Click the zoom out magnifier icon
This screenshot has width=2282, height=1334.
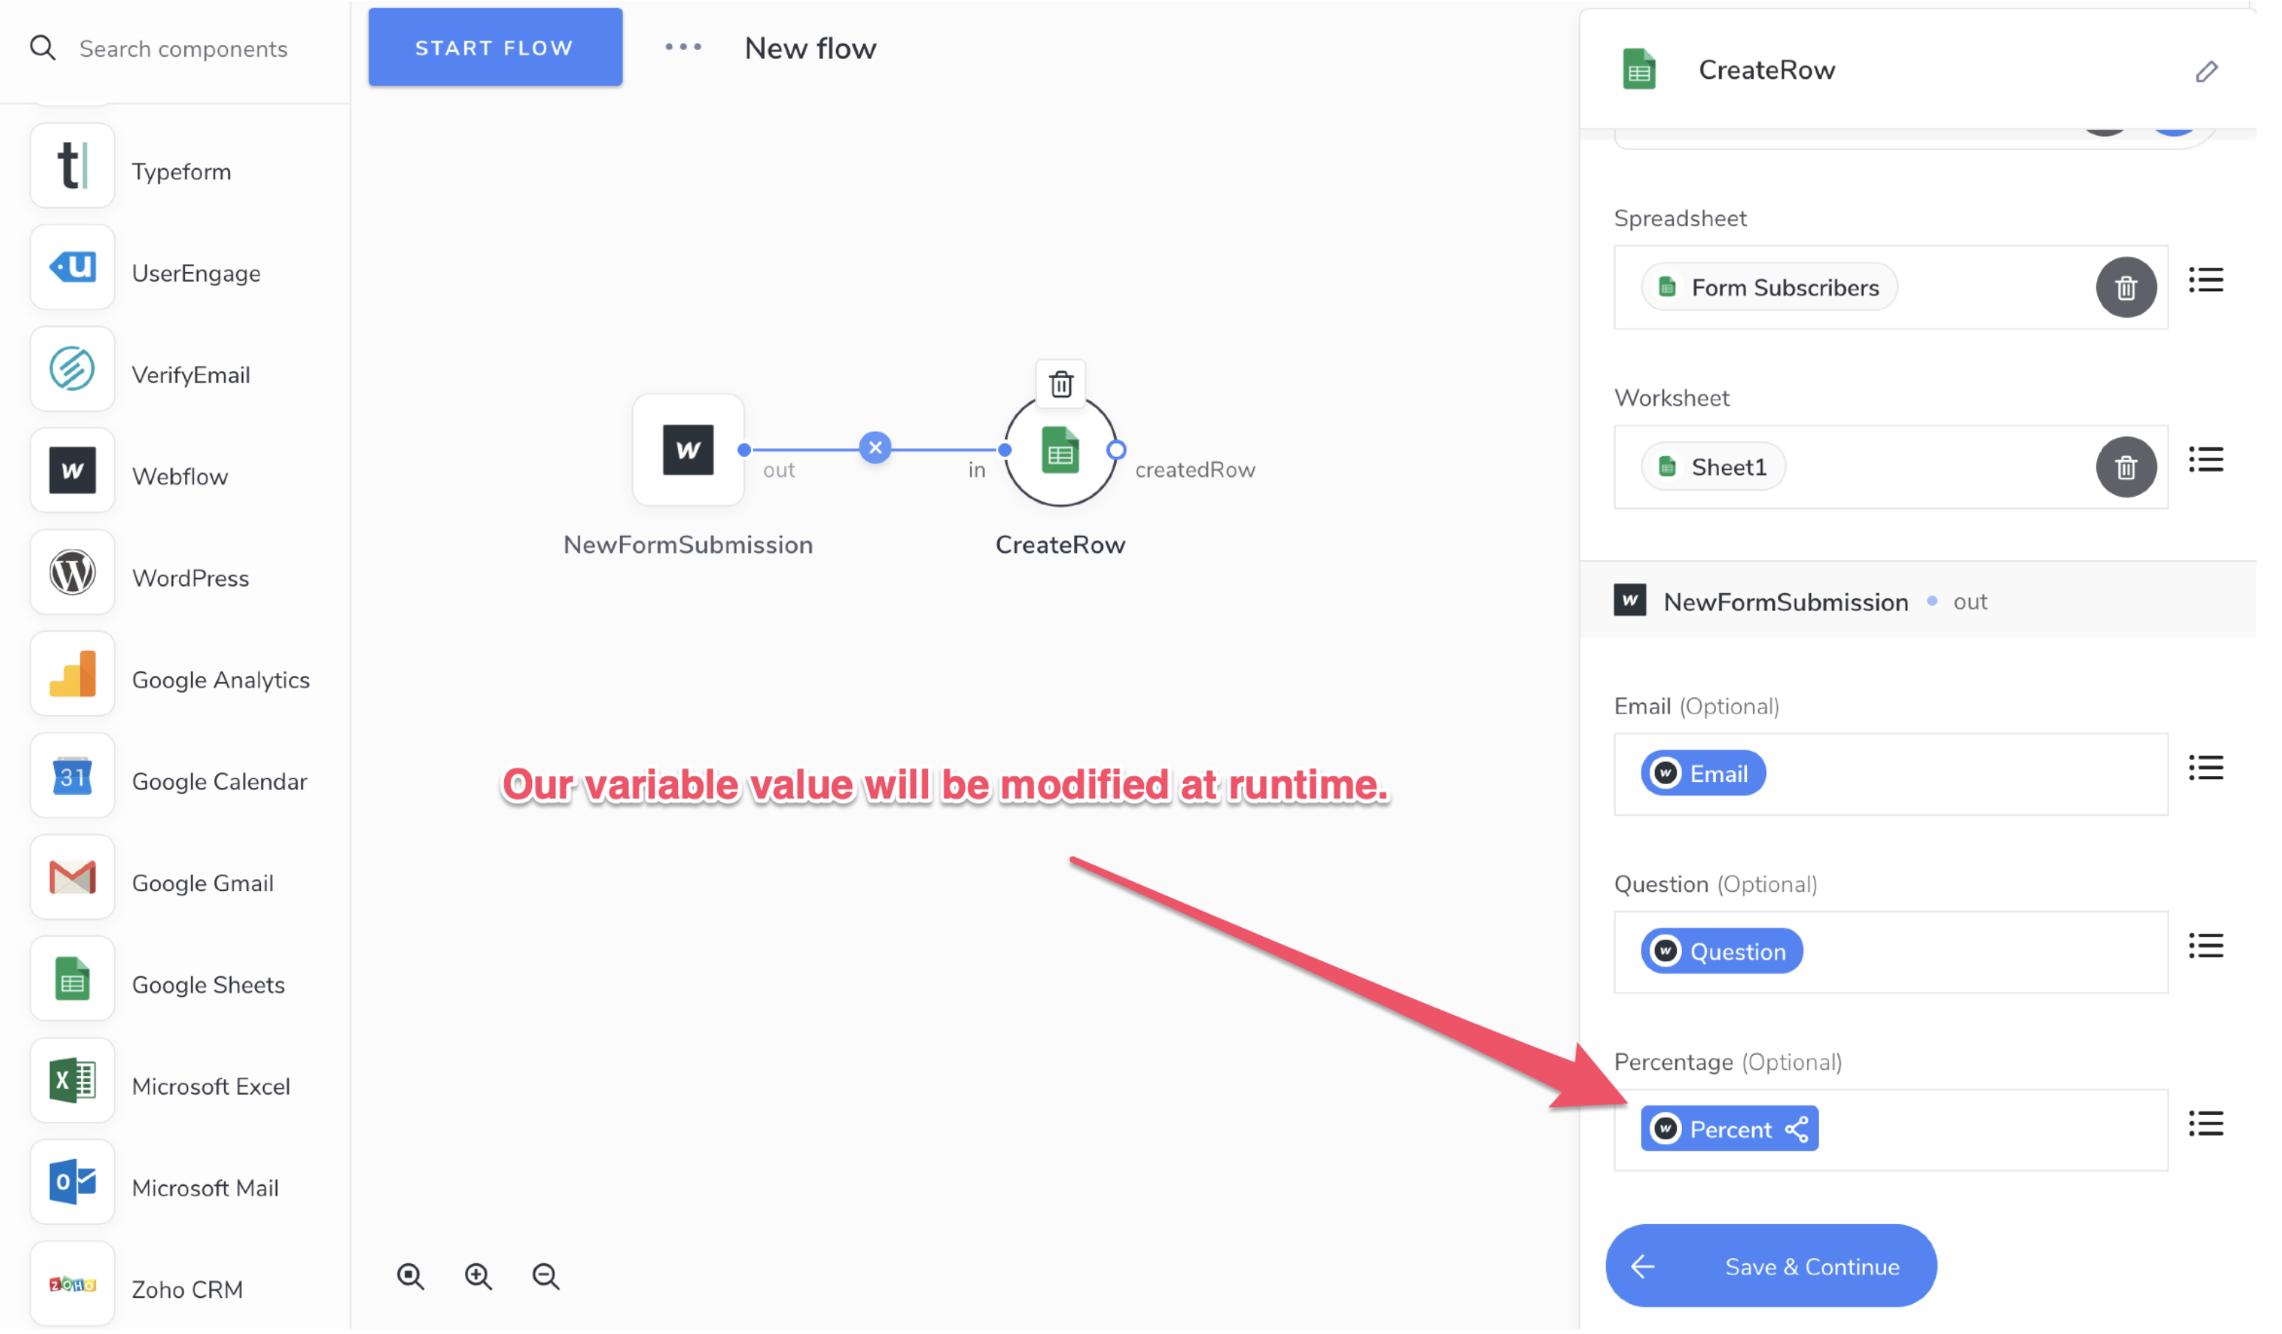coord(545,1276)
